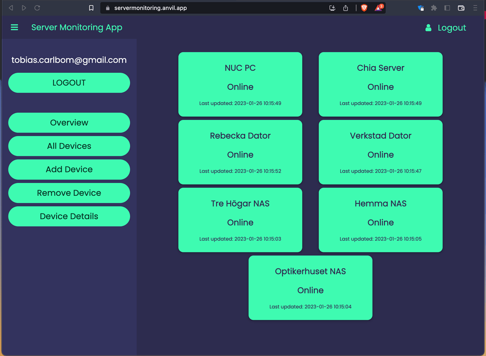Open the All Devices view

pyautogui.click(x=69, y=146)
